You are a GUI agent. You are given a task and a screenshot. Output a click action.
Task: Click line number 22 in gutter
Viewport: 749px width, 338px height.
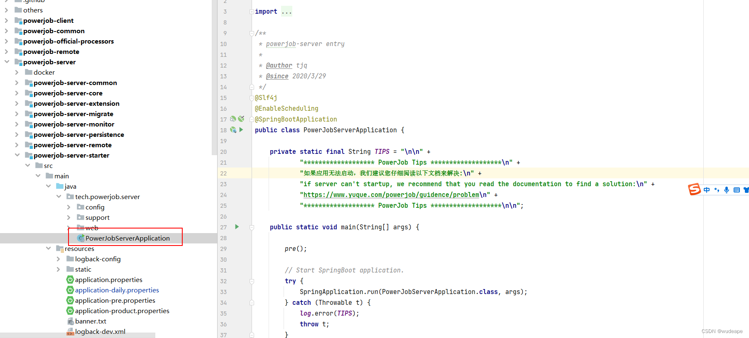coord(223,173)
